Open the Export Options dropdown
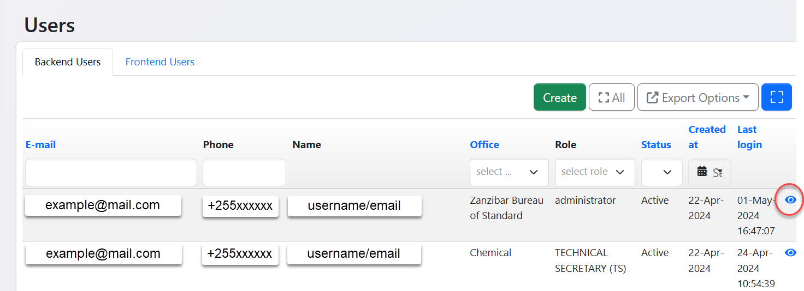 (697, 97)
